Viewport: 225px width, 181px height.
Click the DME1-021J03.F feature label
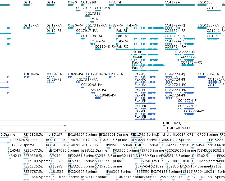pyautogui.click(x=176, y=123)
